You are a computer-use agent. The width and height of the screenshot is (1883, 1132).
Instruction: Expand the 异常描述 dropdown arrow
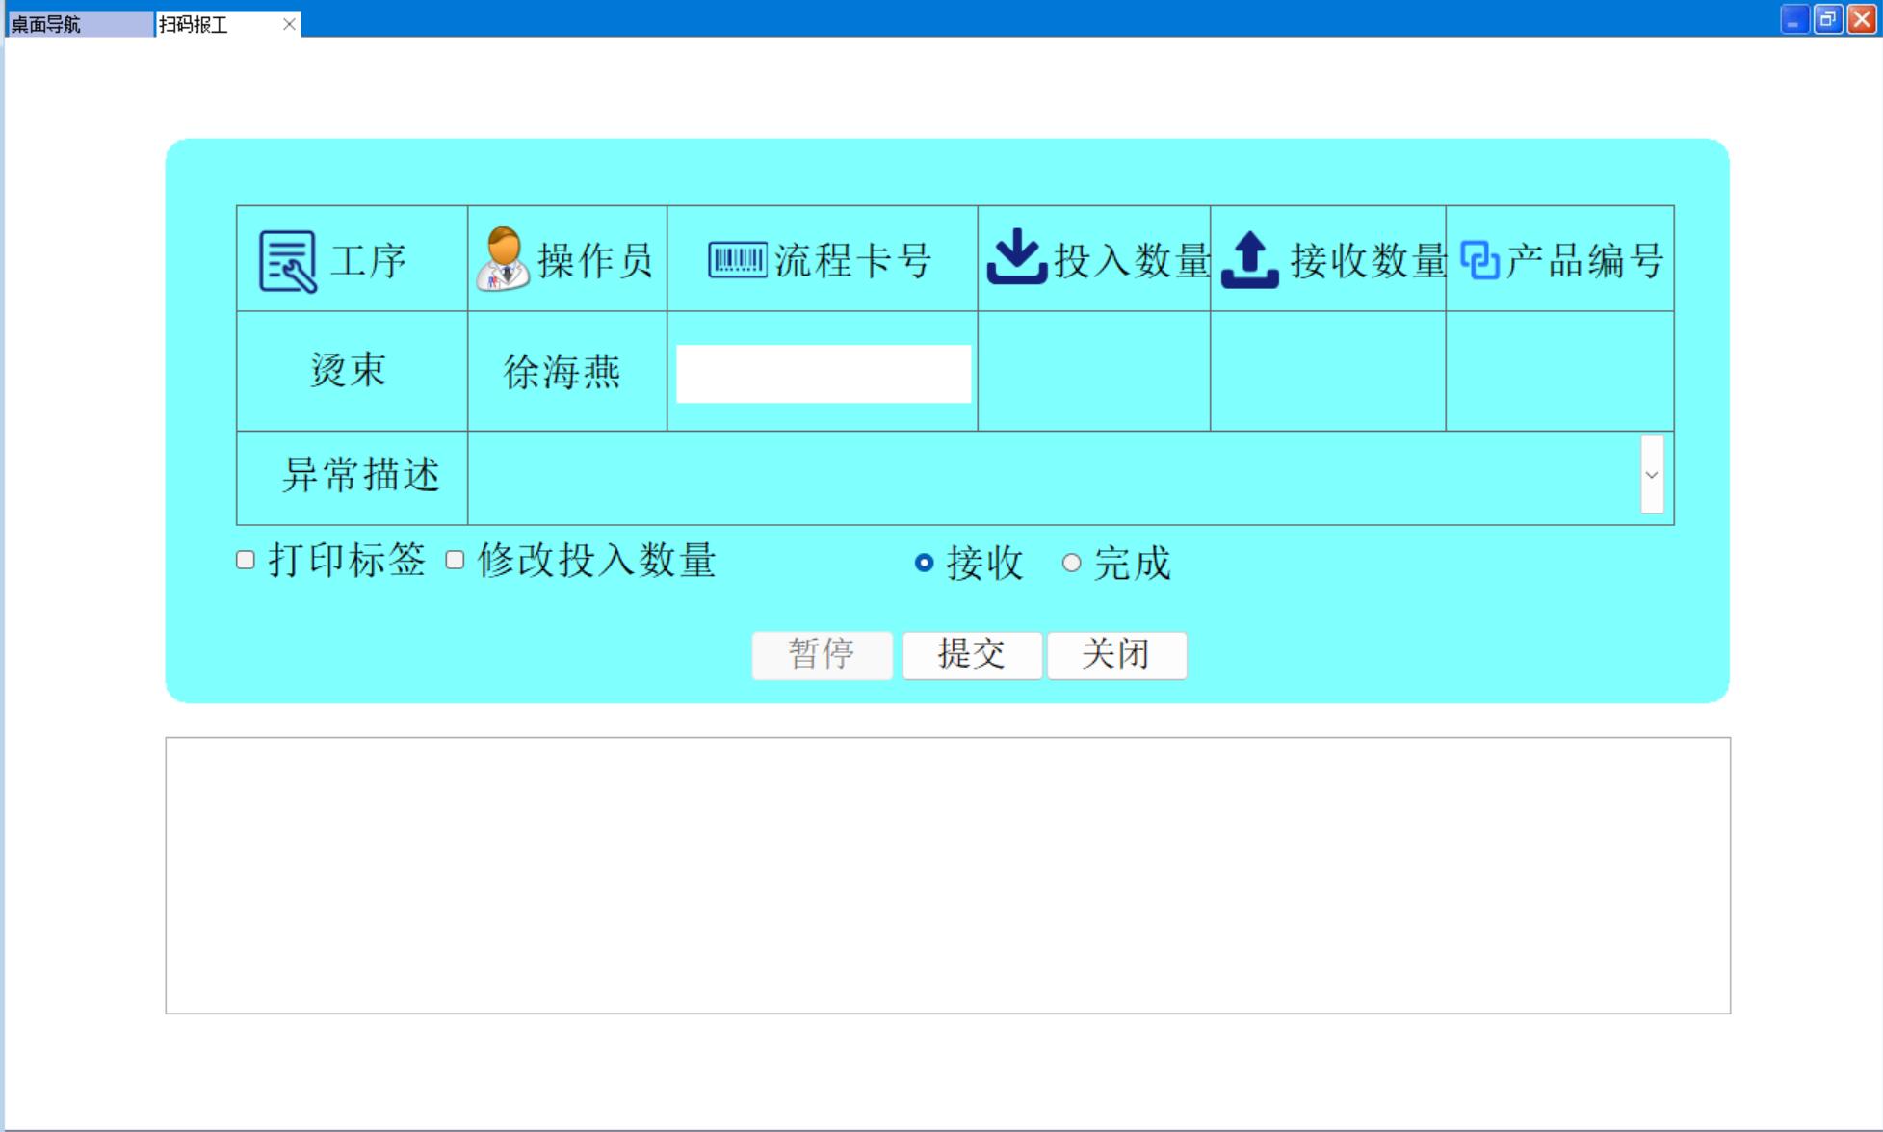[x=1651, y=475]
